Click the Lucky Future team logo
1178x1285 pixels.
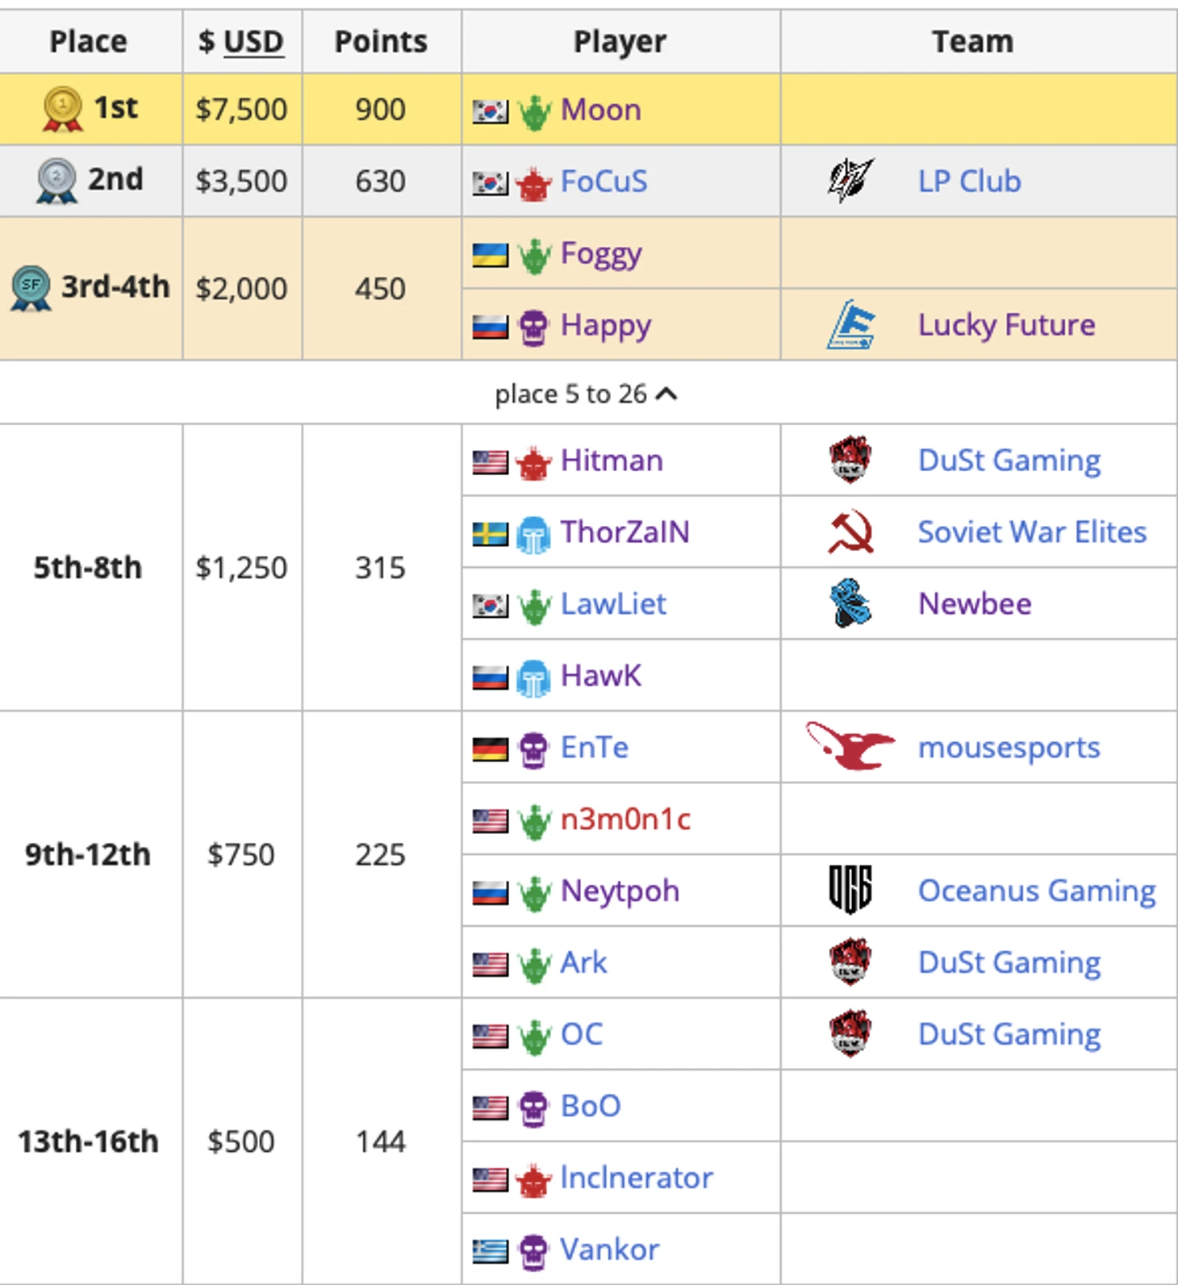(850, 324)
